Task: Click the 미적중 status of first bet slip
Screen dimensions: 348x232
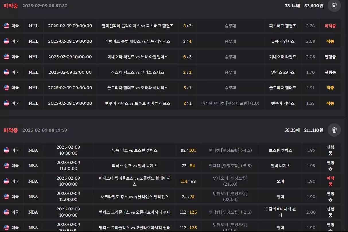Action: click(11, 6)
